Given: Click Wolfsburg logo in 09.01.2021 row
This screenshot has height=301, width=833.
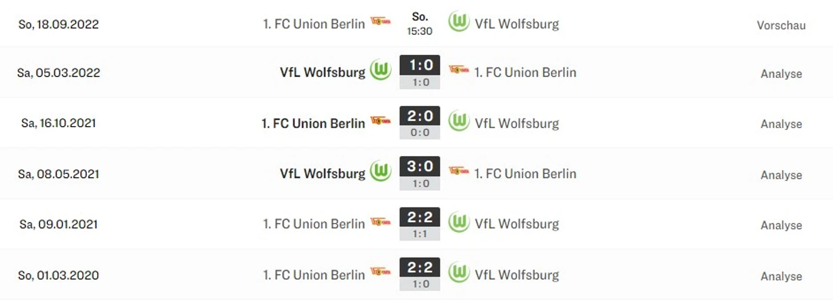Looking at the screenshot, I should 459,222.
